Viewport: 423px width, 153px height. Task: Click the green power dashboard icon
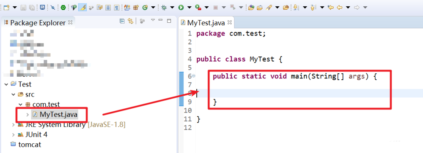click(63, 8)
